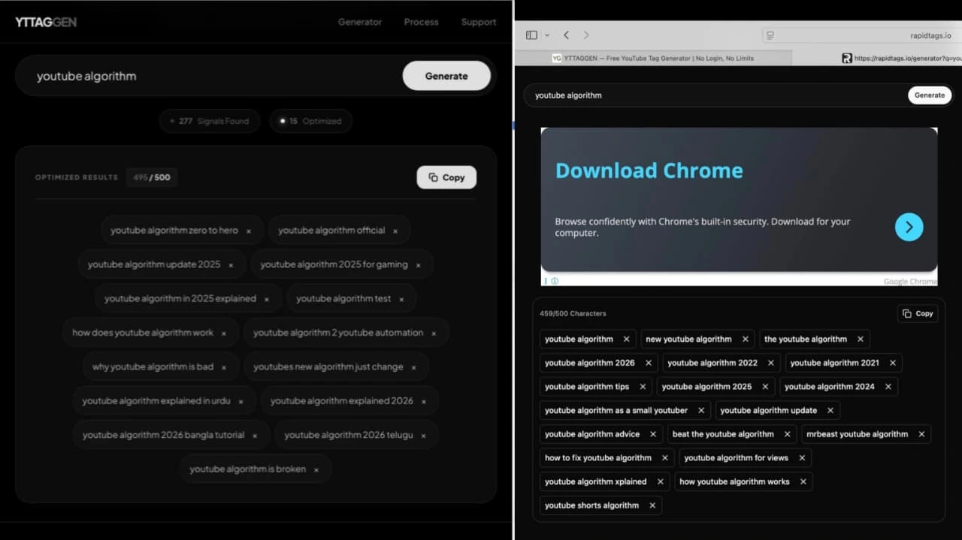Click the YTTAGGEN logo
The image size is (962, 540).
coord(45,22)
